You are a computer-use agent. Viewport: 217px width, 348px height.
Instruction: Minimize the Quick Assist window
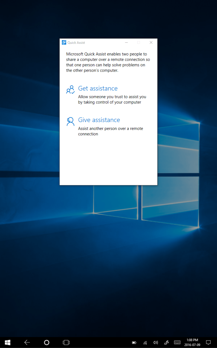[126, 42]
